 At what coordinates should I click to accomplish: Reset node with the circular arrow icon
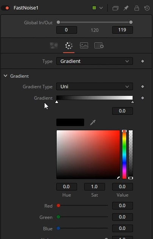coord(147,8)
